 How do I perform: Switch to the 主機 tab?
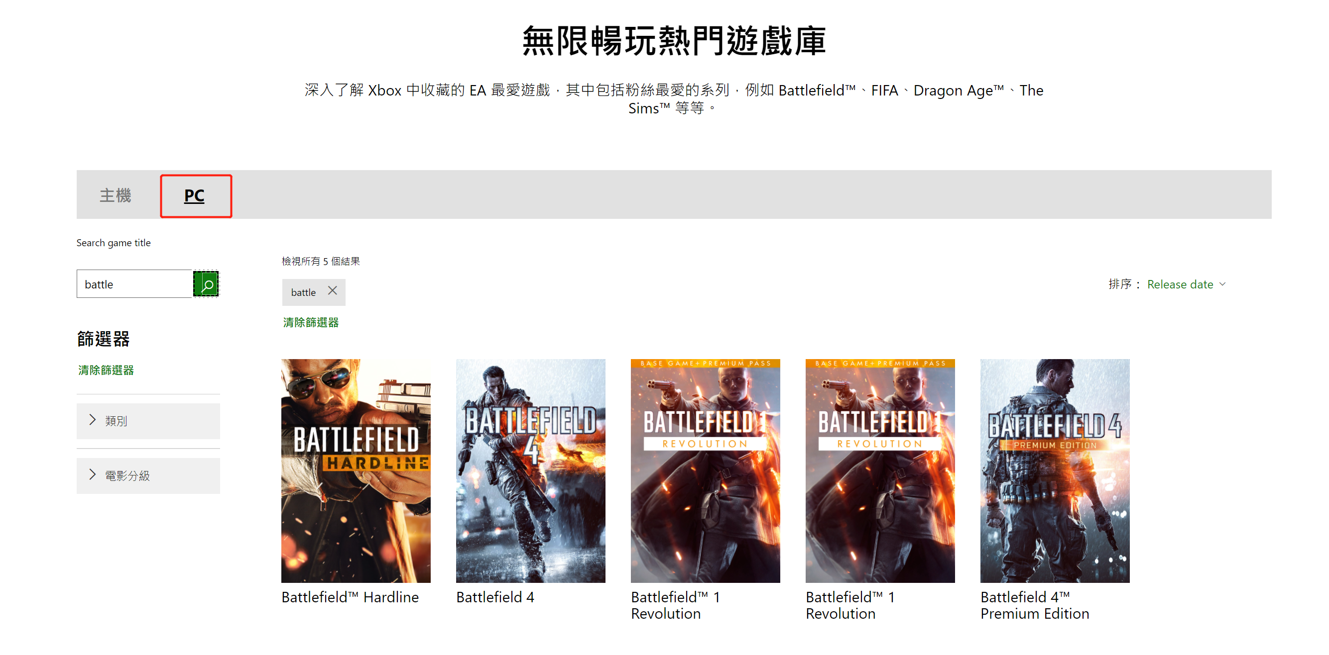[x=115, y=195]
